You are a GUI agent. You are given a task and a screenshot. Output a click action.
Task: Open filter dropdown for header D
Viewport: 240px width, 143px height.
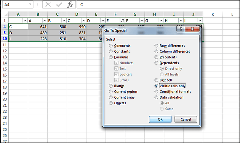[103, 20]
